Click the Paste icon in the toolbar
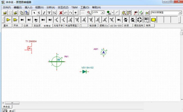183x112 pixels. click(27, 13)
